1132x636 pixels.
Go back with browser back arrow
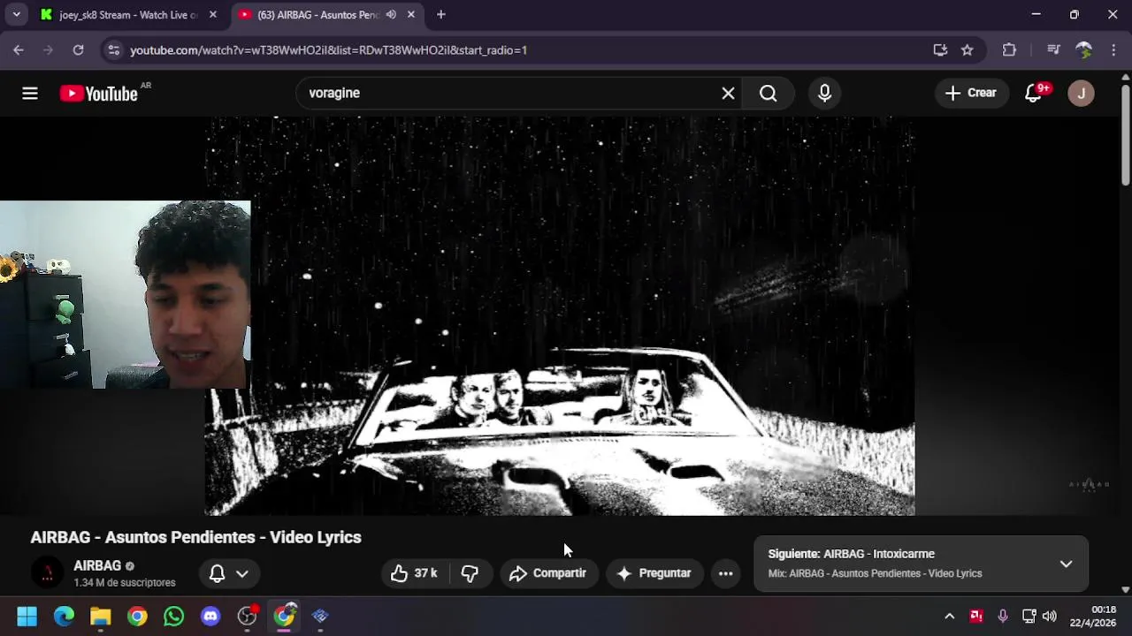(x=19, y=50)
